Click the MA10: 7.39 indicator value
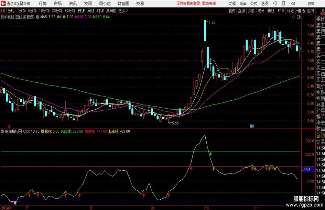This screenshot has width=325, height=210. pyautogui.click(x=65, y=17)
